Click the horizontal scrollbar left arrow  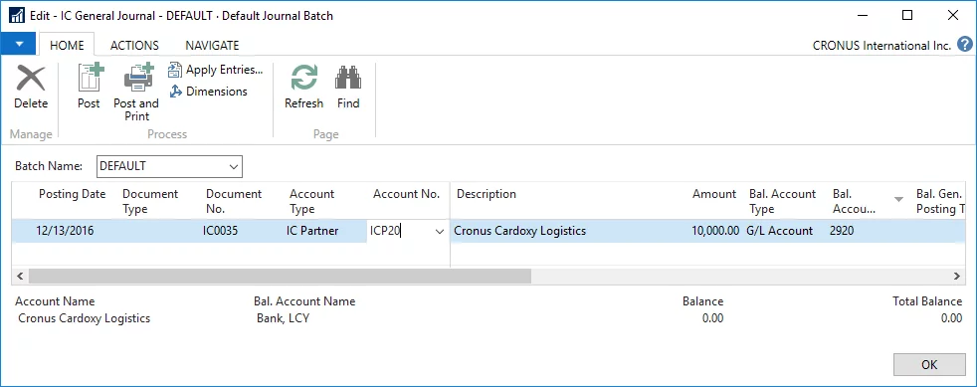click(x=20, y=276)
